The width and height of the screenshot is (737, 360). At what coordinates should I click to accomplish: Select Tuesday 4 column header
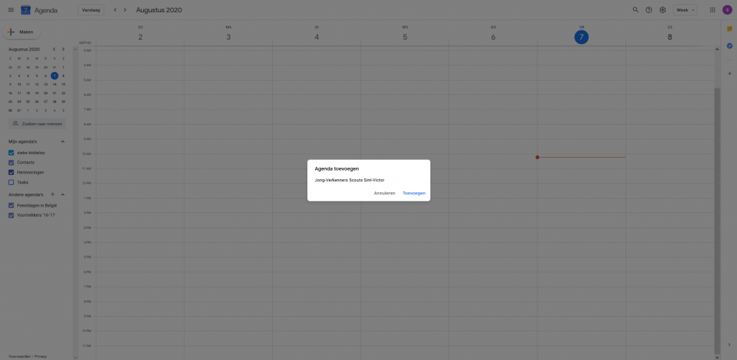click(x=317, y=34)
